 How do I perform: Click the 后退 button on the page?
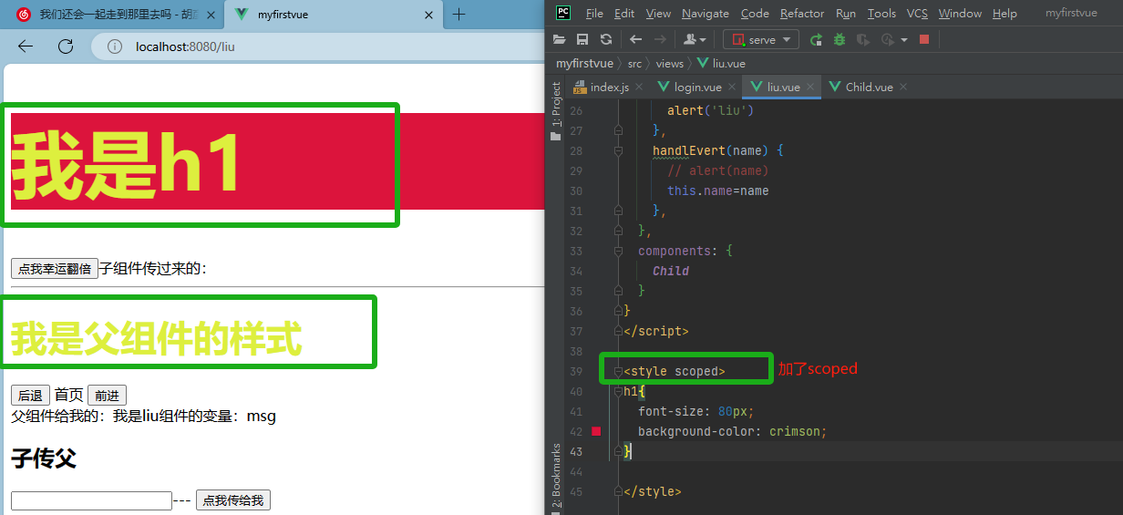tap(30, 396)
